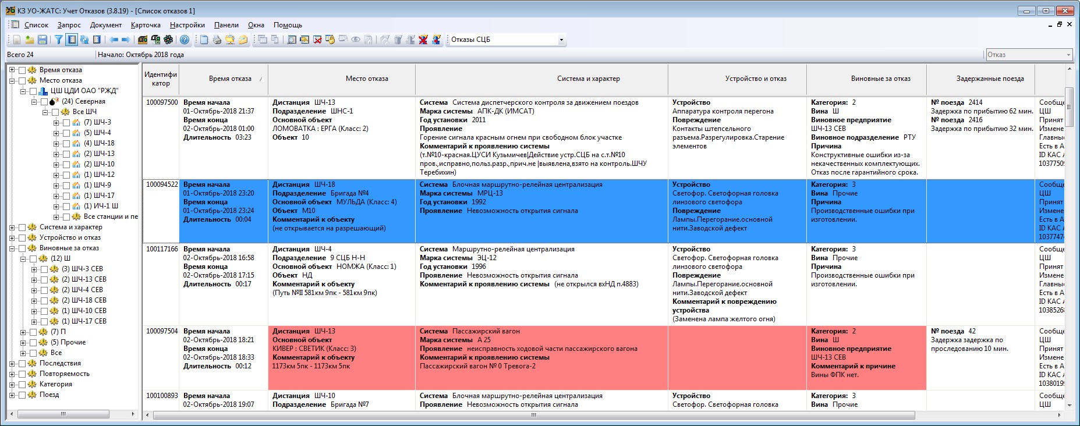Viewport: 1080px width, 426px height.
Task: Click the envelope mail toolbar icon
Action: [x=243, y=40]
